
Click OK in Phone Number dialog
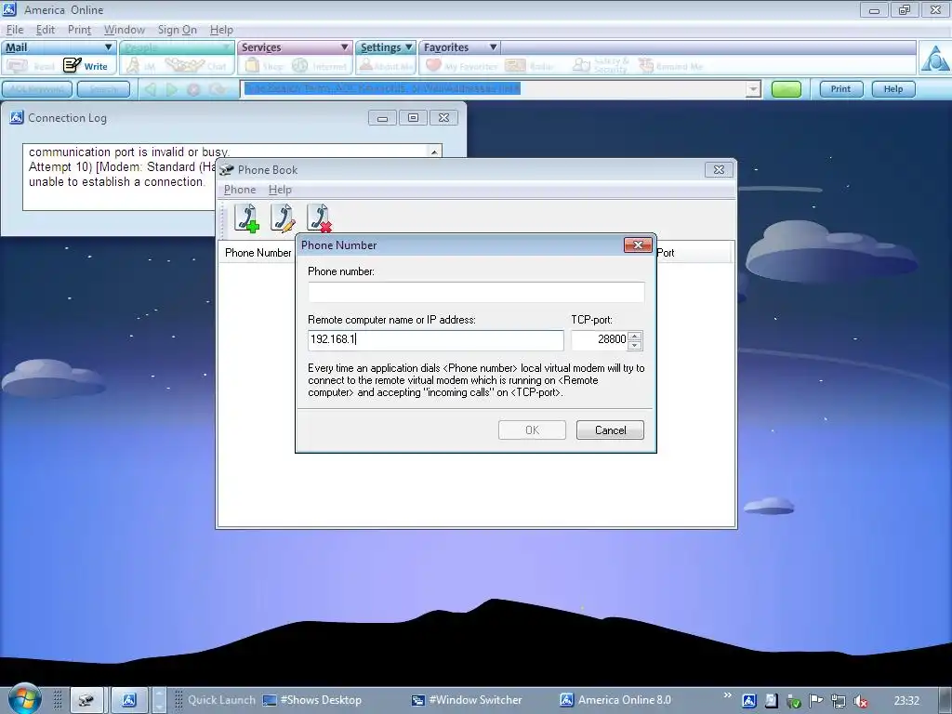(532, 430)
